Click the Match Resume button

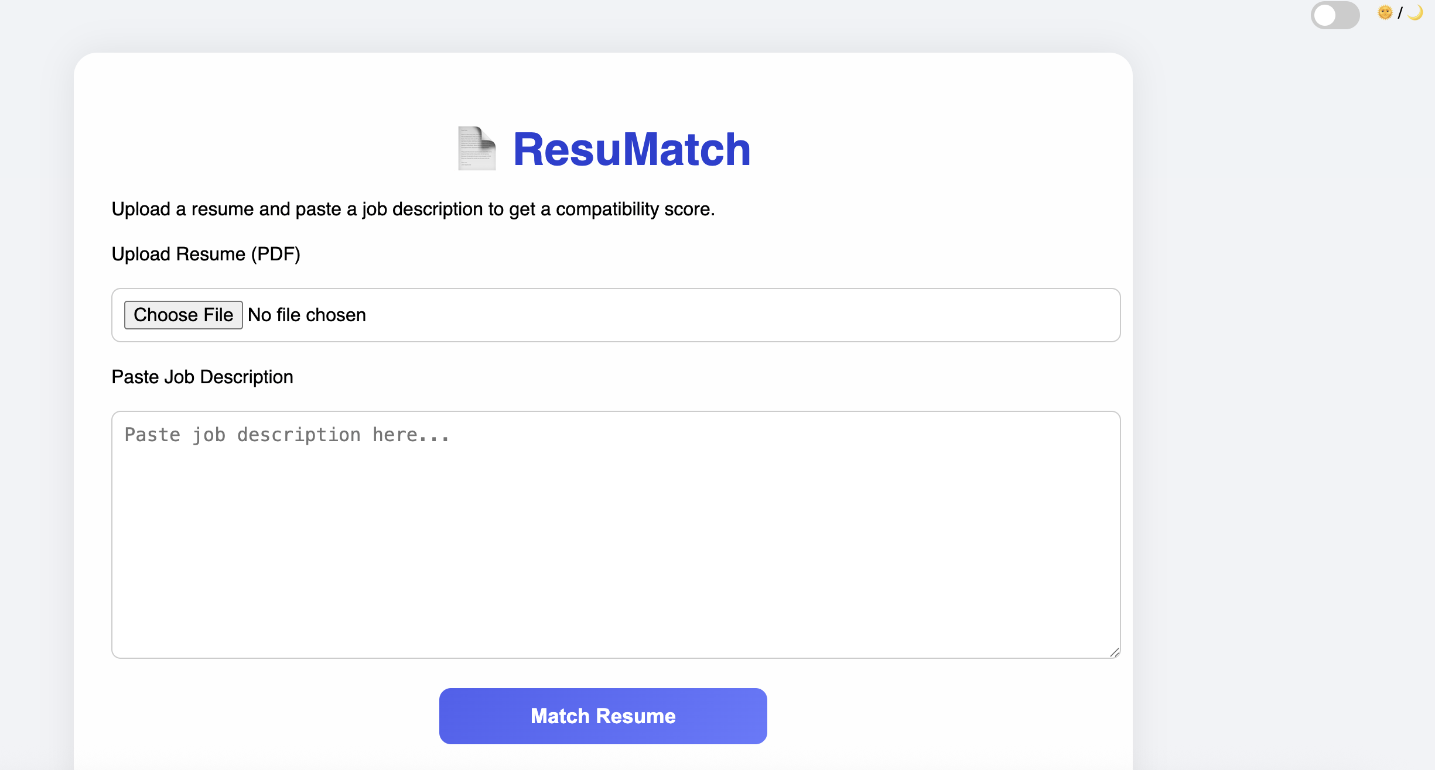pos(603,716)
